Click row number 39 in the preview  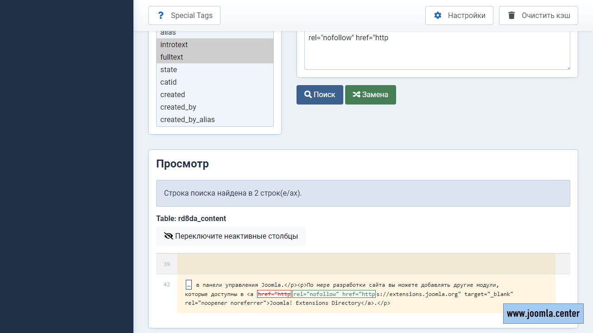click(167, 264)
